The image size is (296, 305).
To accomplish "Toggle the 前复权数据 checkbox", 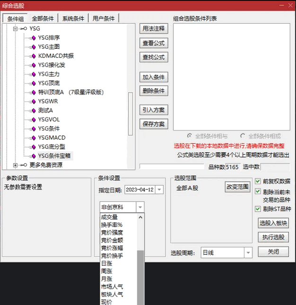I will pyautogui.click(x=258, y=181).
